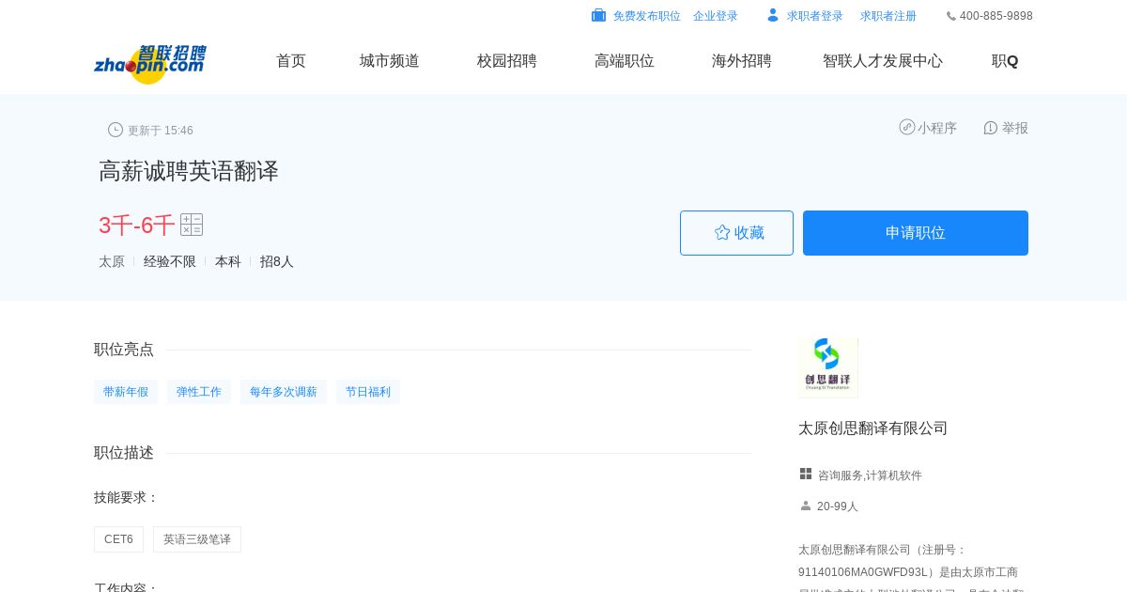Click the 小程序 mini-program icon
This screenshot has width=1127, height=592.
pyautogui.click(x=906, y=127)
